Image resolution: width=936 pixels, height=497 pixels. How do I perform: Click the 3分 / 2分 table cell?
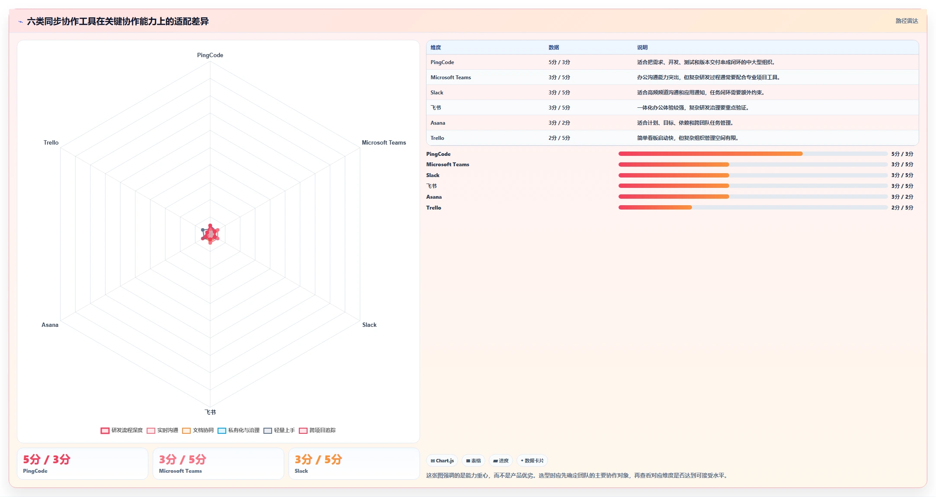[559, 123]
